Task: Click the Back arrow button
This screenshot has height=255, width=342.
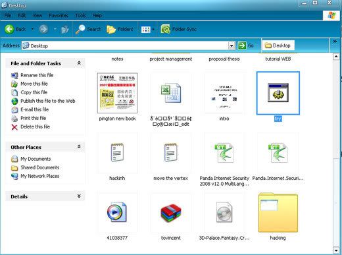Action: (x=10, y=29)
